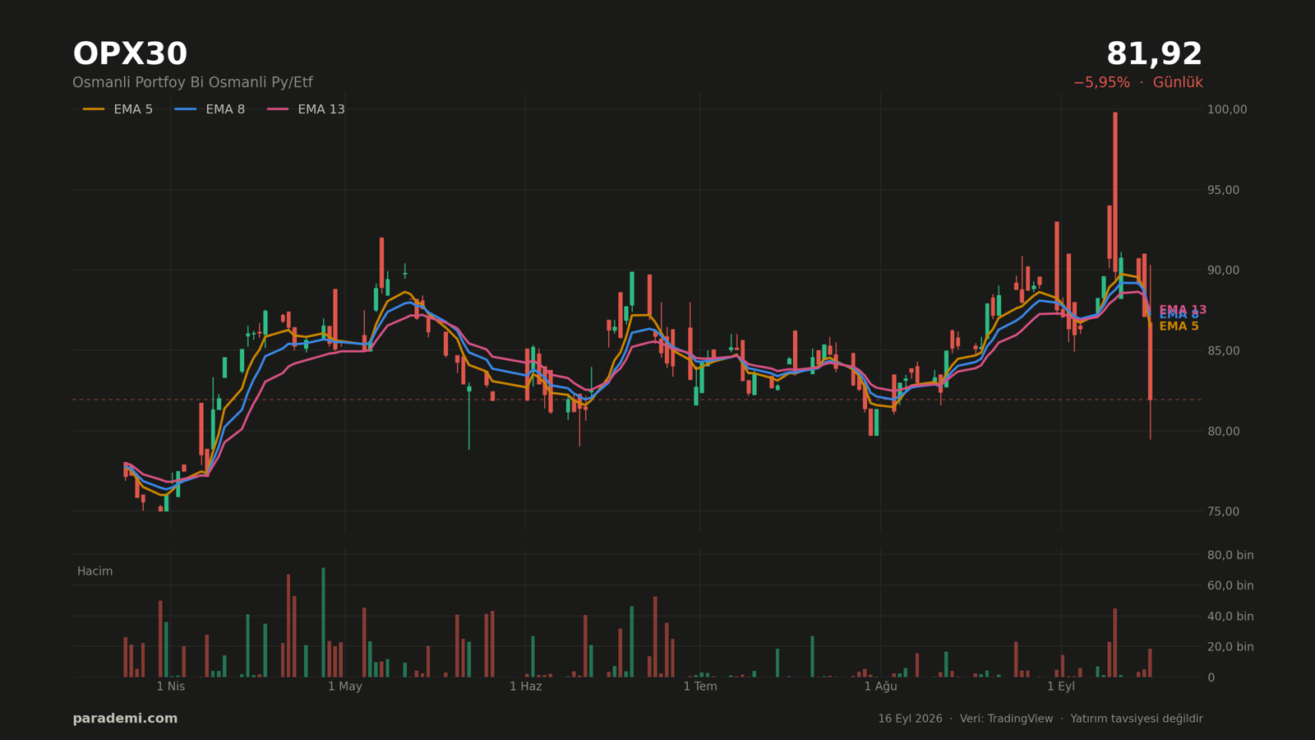
Task: Click the 80,0 bin volume axis label
Action: (x=1230, y=555)
